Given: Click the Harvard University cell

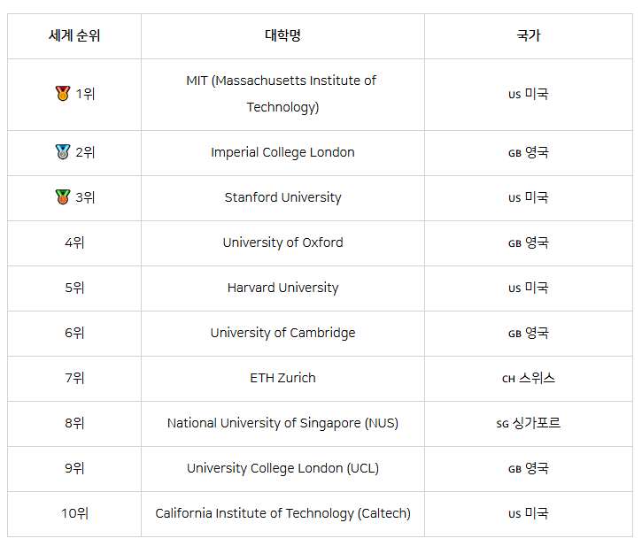Looking at the screenshot, I should click(x=282, y=288).
